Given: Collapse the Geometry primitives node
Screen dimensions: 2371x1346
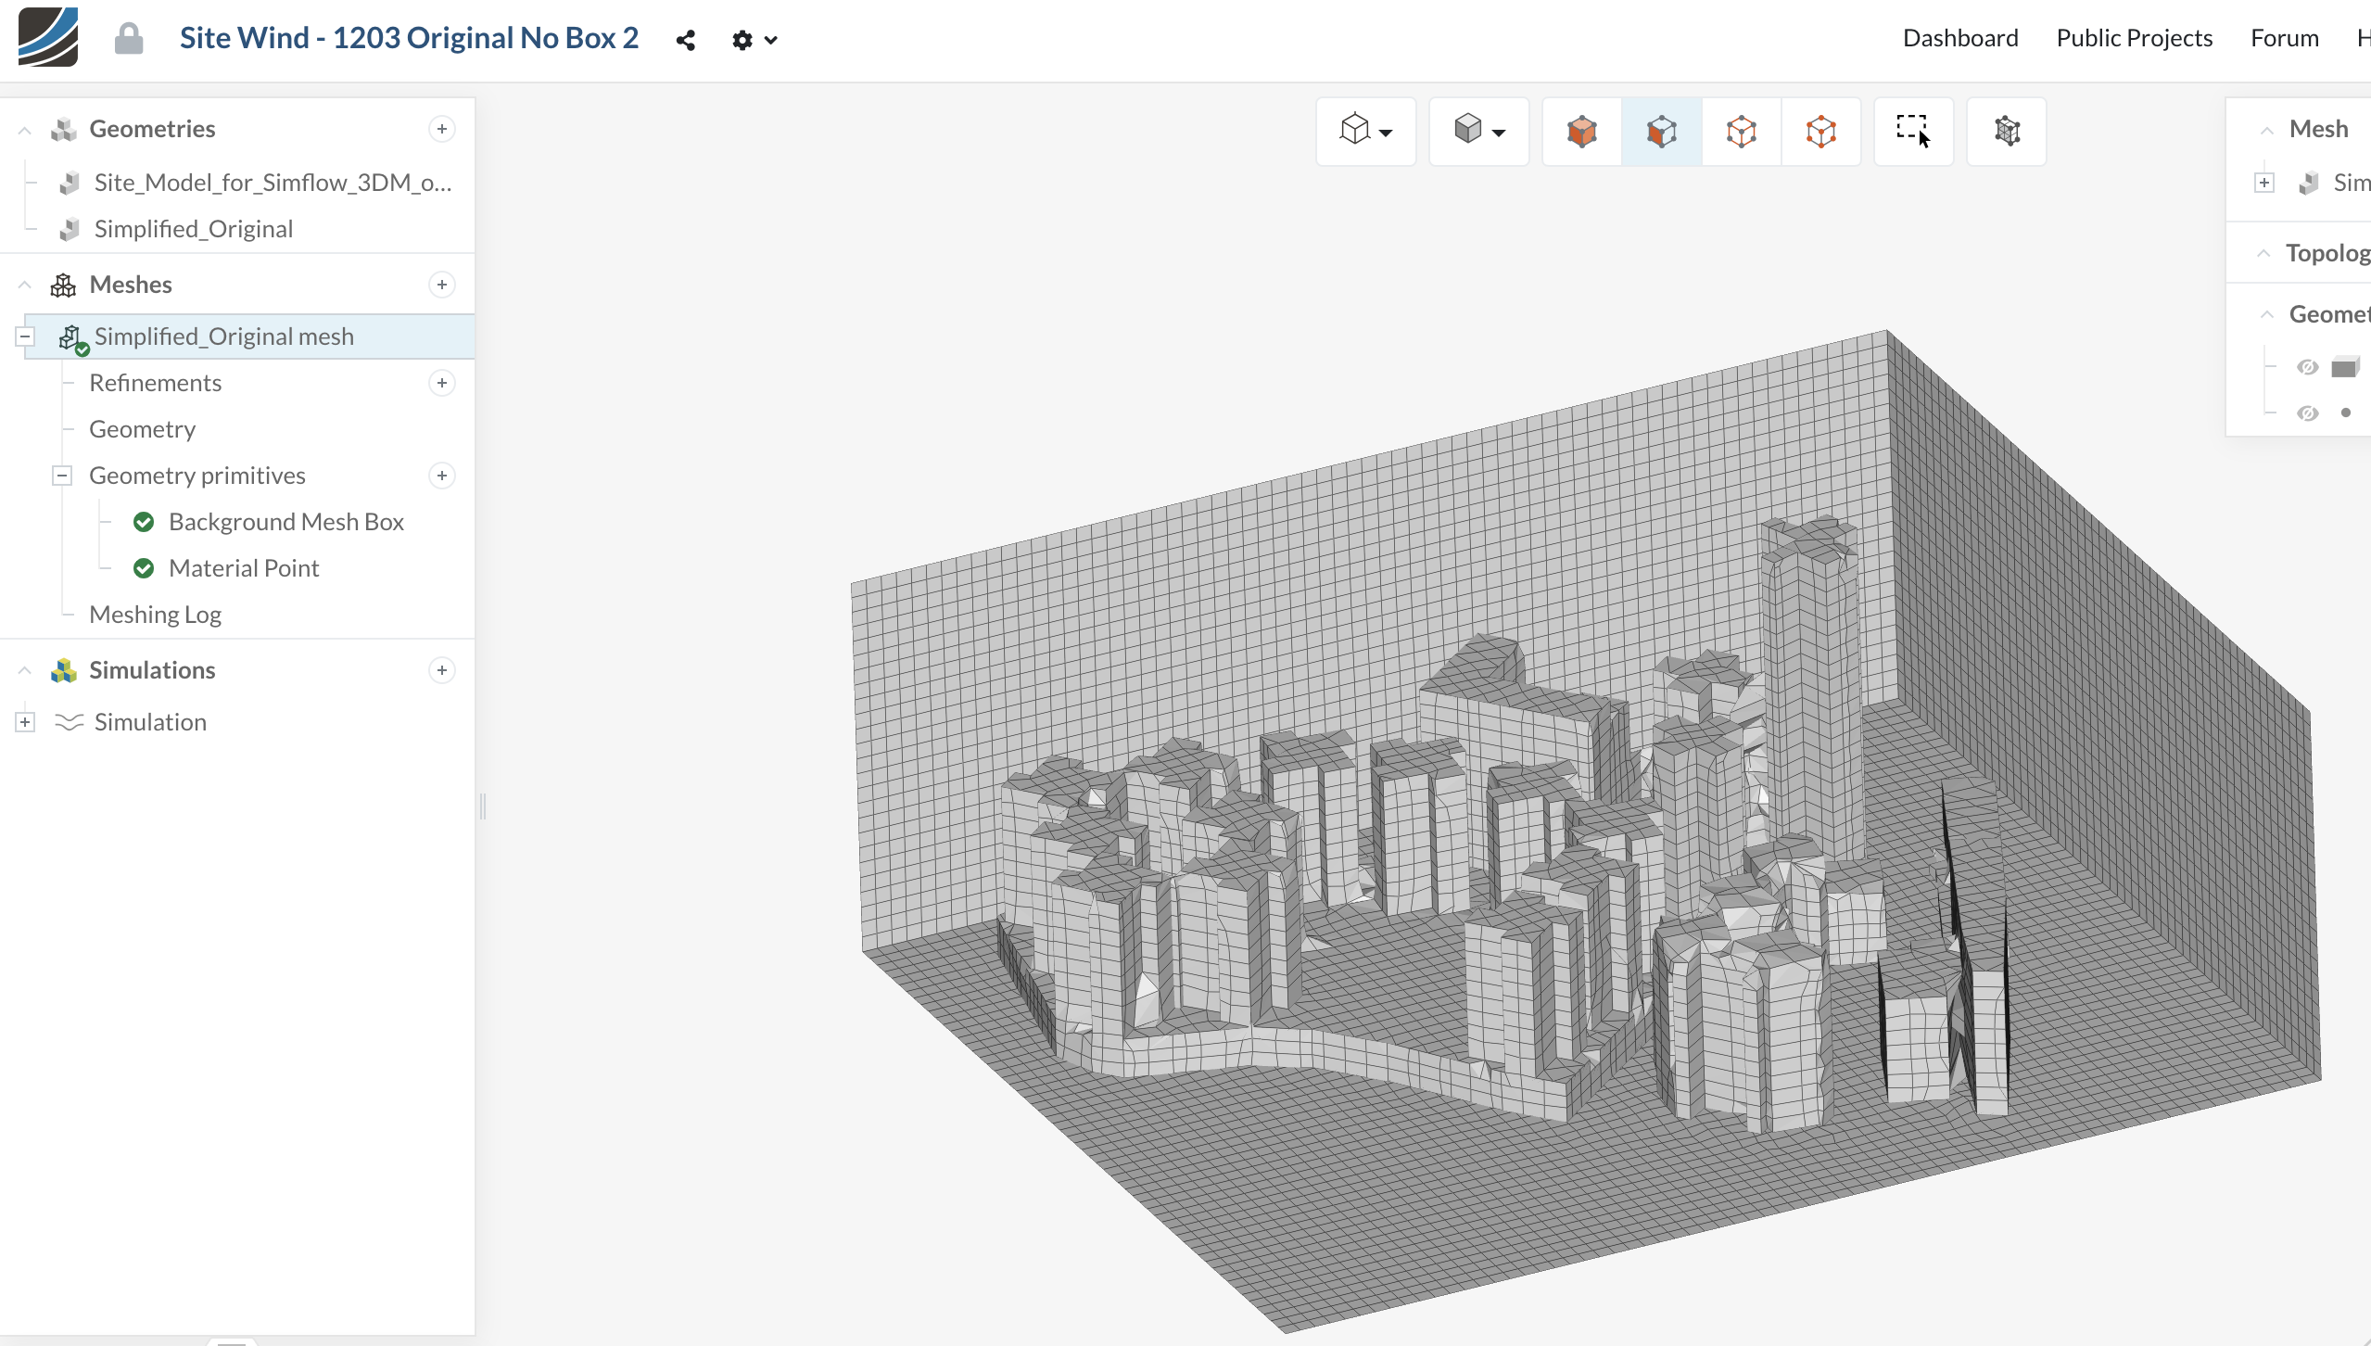Looking at the screenshot, I should click(x=62, y=476).
